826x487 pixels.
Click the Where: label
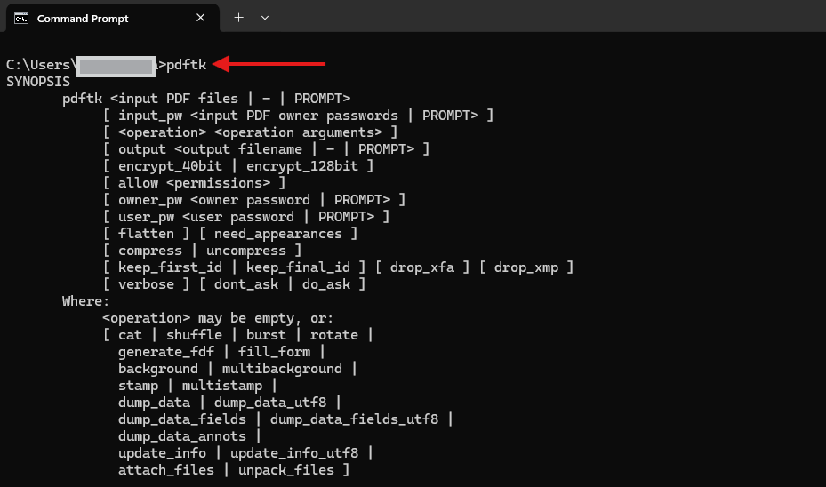point(85,301)
